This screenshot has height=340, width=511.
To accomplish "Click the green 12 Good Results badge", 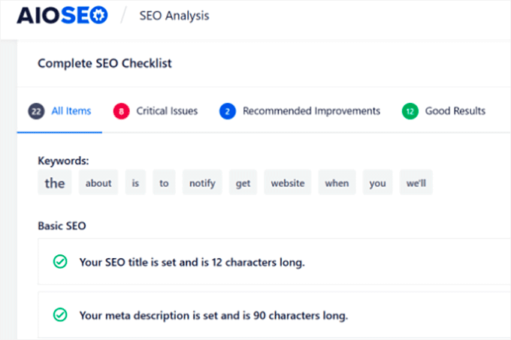I will pyautogui.click(x=410, y=111).
